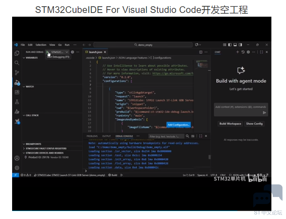
Task: Open the Testing flask view
Action: (x=17, y=102)
